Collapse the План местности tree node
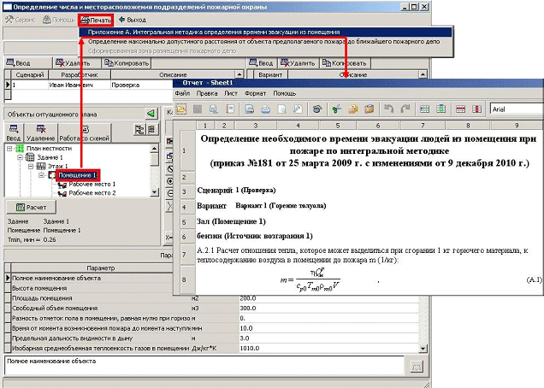This screenshot has width=544, height=388. point(9,148)
